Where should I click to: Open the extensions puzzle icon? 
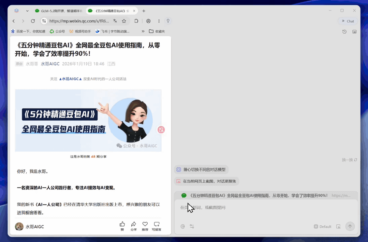click(136, 21)
